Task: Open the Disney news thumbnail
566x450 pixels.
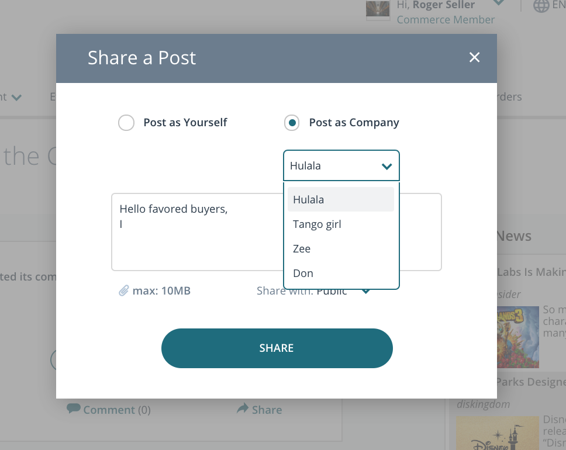Action: click(x=498, y=433)
